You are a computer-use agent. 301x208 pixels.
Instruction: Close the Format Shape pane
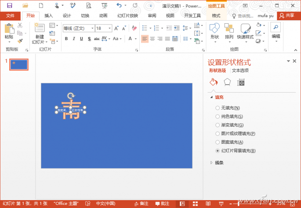294,61
